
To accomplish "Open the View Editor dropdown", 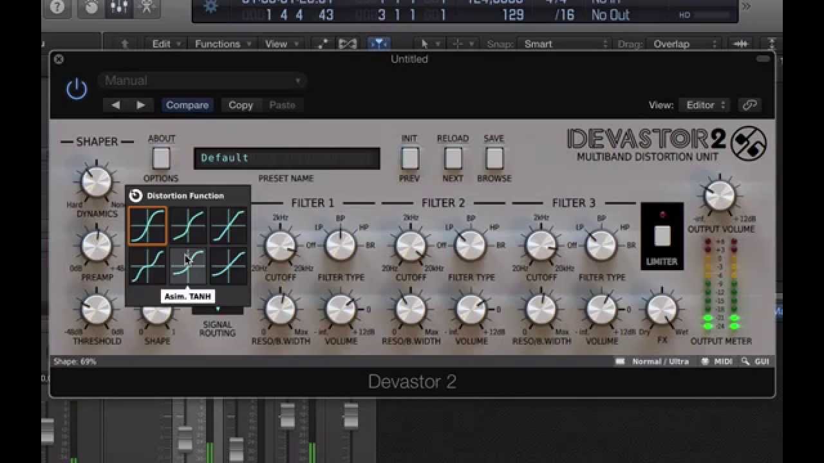I will [x=706, y=105].
